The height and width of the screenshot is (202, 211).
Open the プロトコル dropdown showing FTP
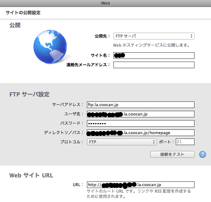[x=122, y=142]
